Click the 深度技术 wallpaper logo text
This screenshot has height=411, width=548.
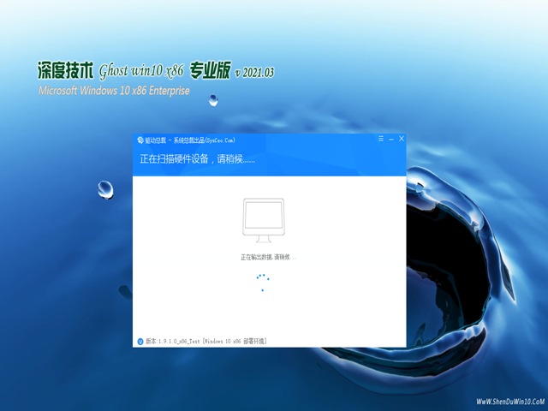(65, 71)
